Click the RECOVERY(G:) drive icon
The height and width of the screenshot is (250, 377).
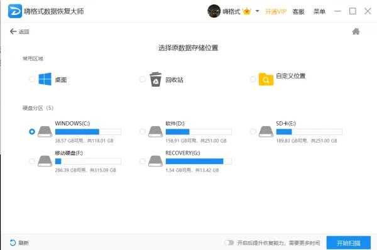click(155, 161)
